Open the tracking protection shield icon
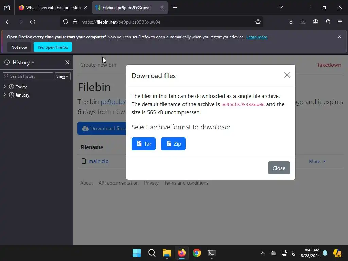 point(66,22)
